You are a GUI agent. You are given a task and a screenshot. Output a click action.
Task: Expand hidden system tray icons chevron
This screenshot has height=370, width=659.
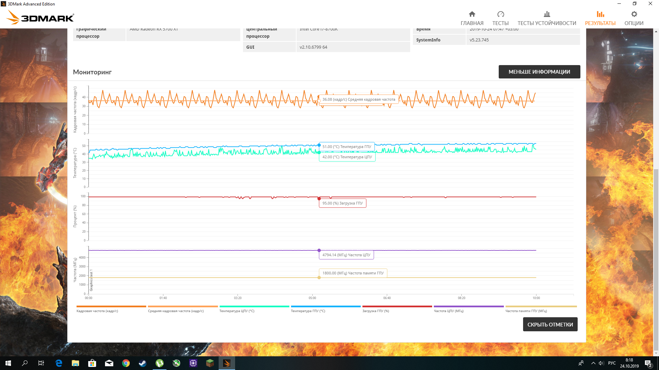(593, 363)
